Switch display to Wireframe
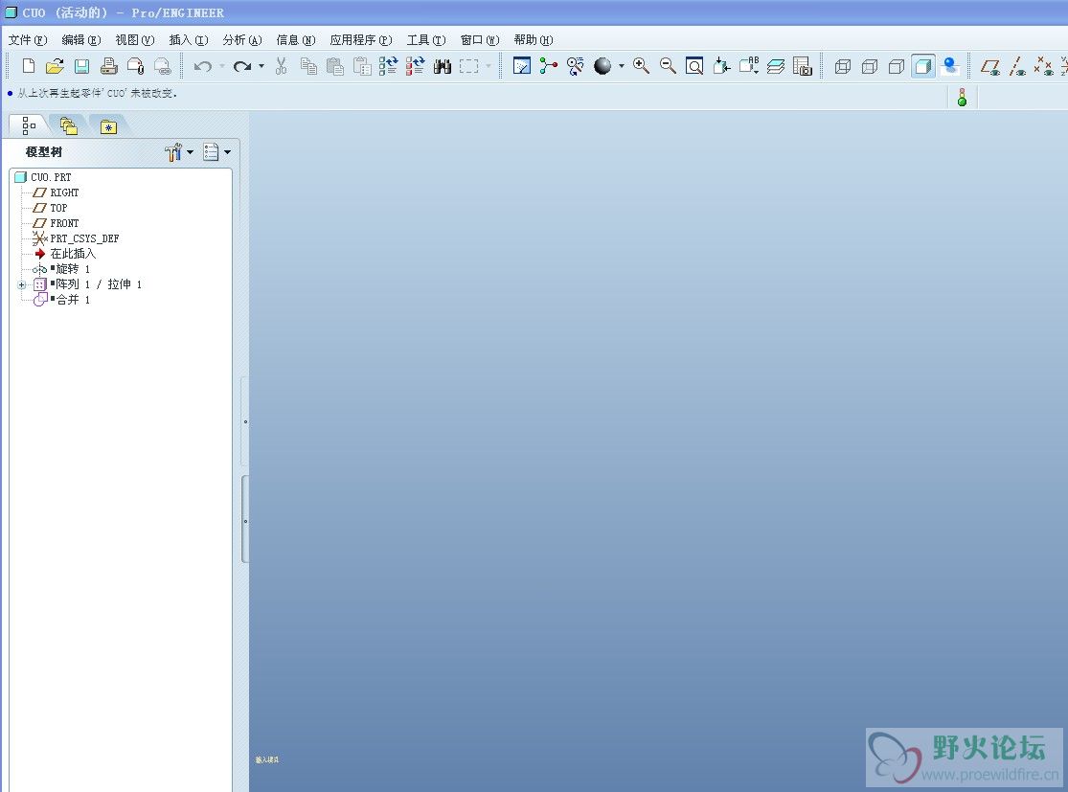 [843, 66]
